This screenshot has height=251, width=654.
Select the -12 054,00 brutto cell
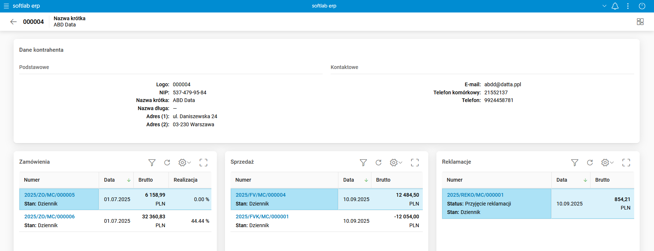point(397,221)
